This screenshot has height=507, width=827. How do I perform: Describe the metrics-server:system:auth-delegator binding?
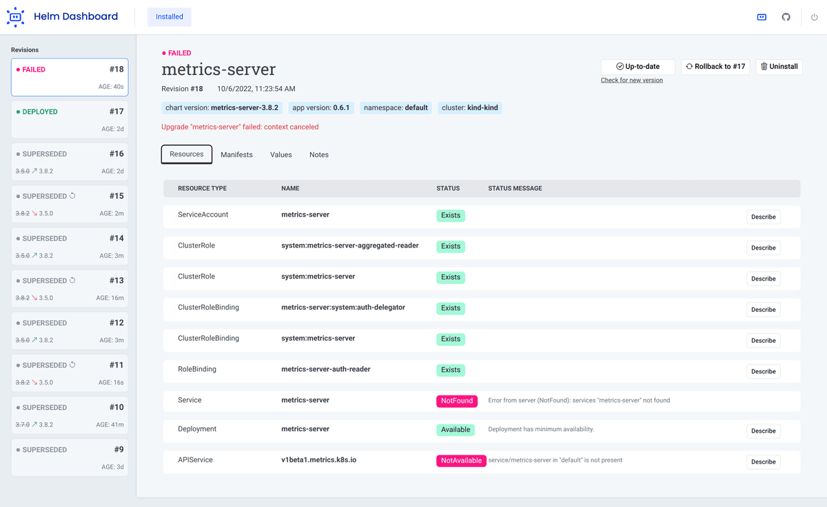764,310
